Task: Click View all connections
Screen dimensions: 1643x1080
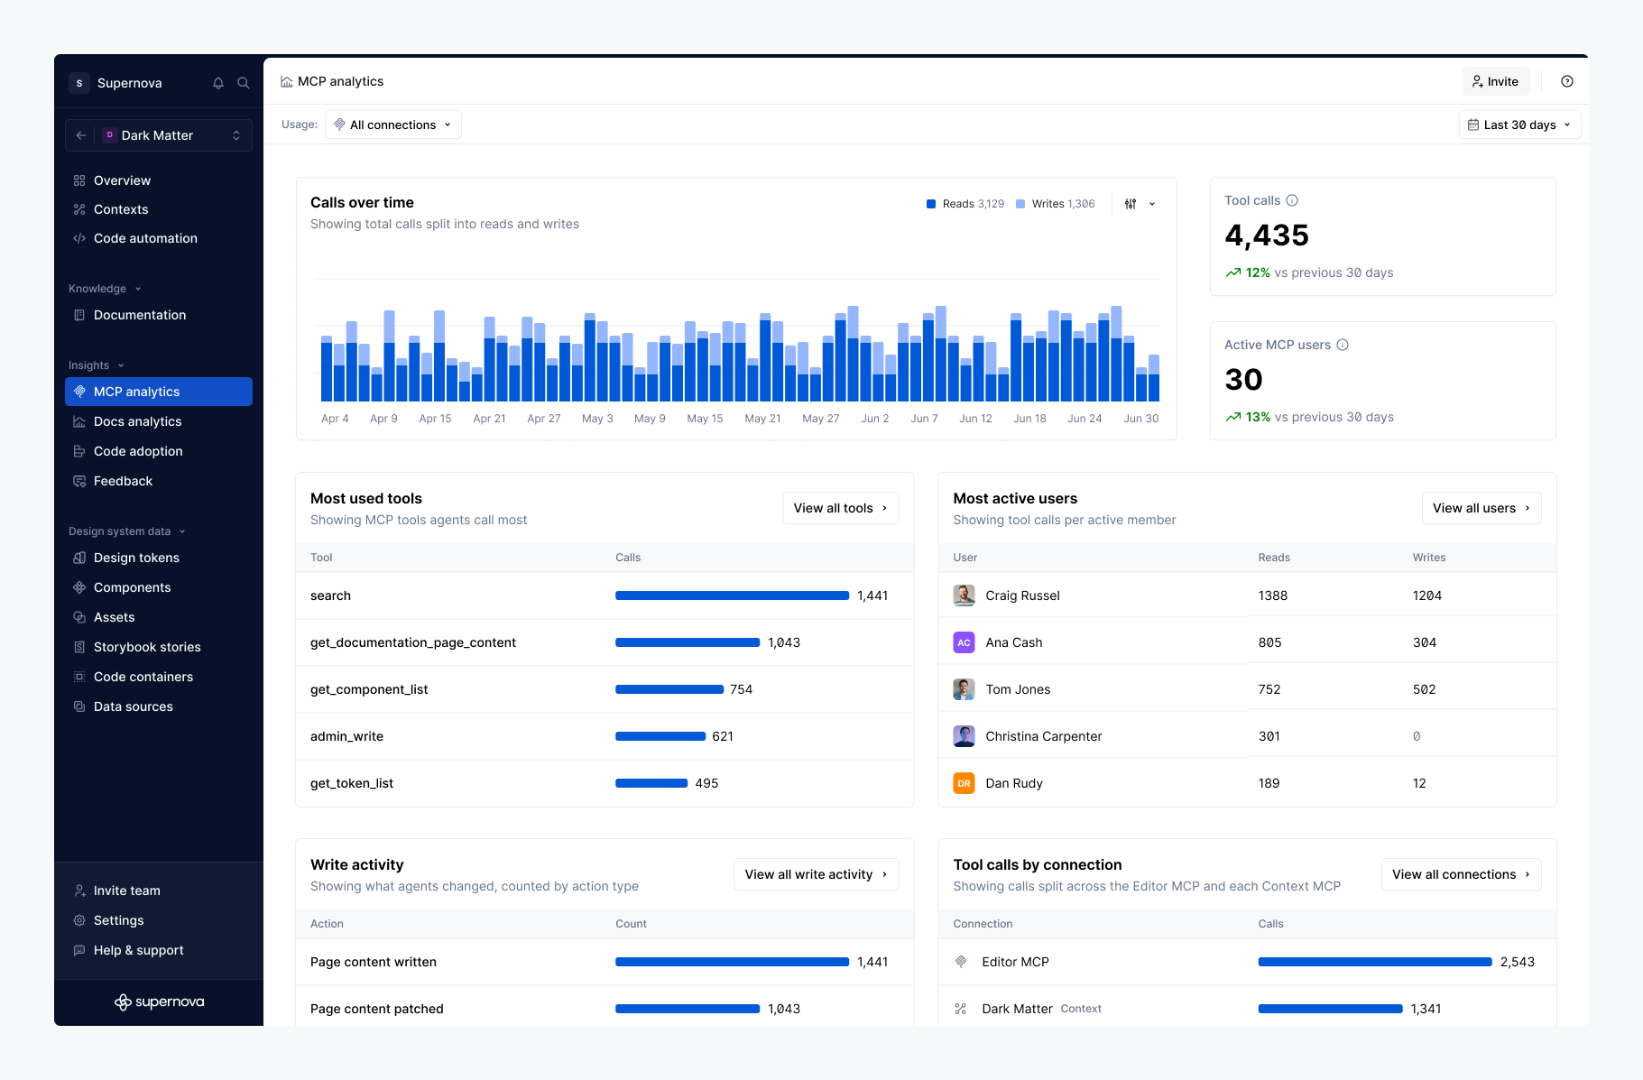Action: 1462,874
